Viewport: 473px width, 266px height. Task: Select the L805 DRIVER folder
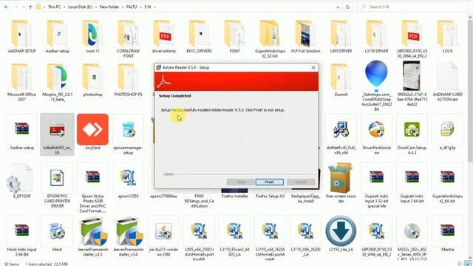pyautogui.click(x=341, y=37)
